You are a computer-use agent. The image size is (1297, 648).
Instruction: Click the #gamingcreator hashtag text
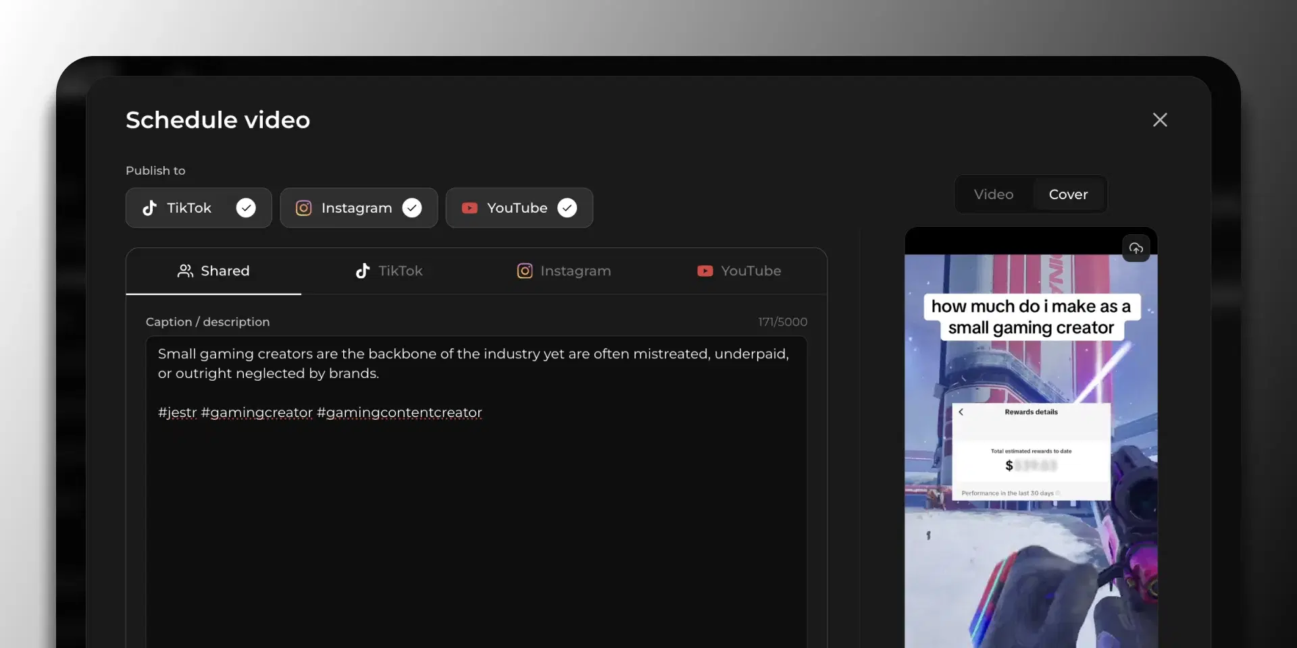click(257, 412)
